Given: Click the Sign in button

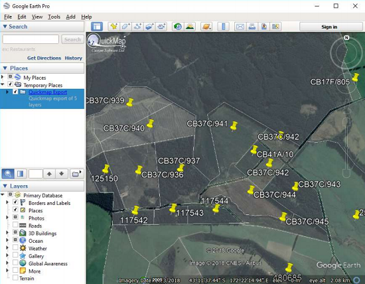Looking at the screenshot, I should [330, 27].
